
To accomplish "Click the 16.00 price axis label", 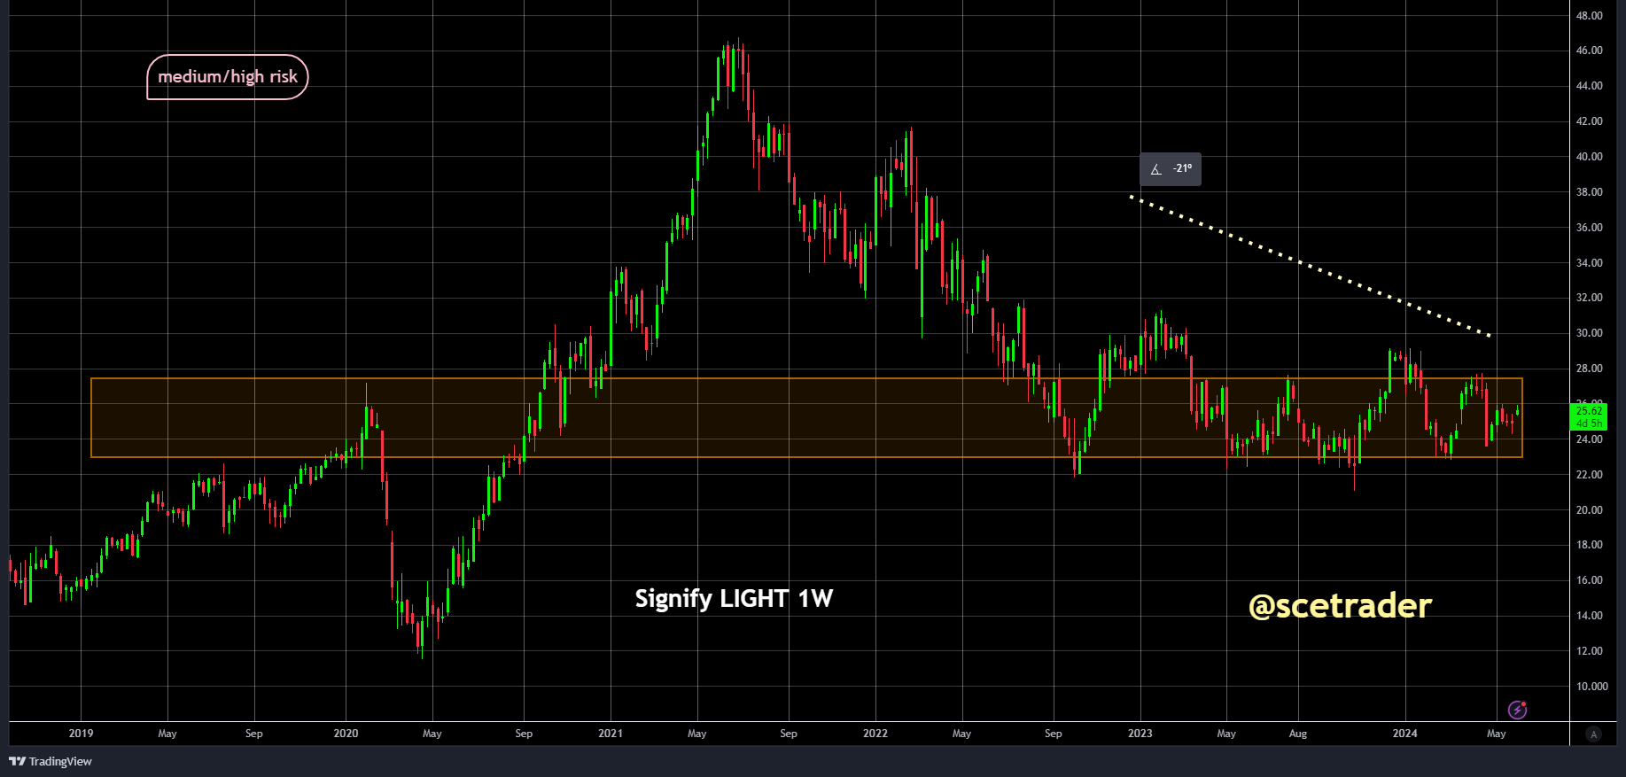I will coord(1589,580).
